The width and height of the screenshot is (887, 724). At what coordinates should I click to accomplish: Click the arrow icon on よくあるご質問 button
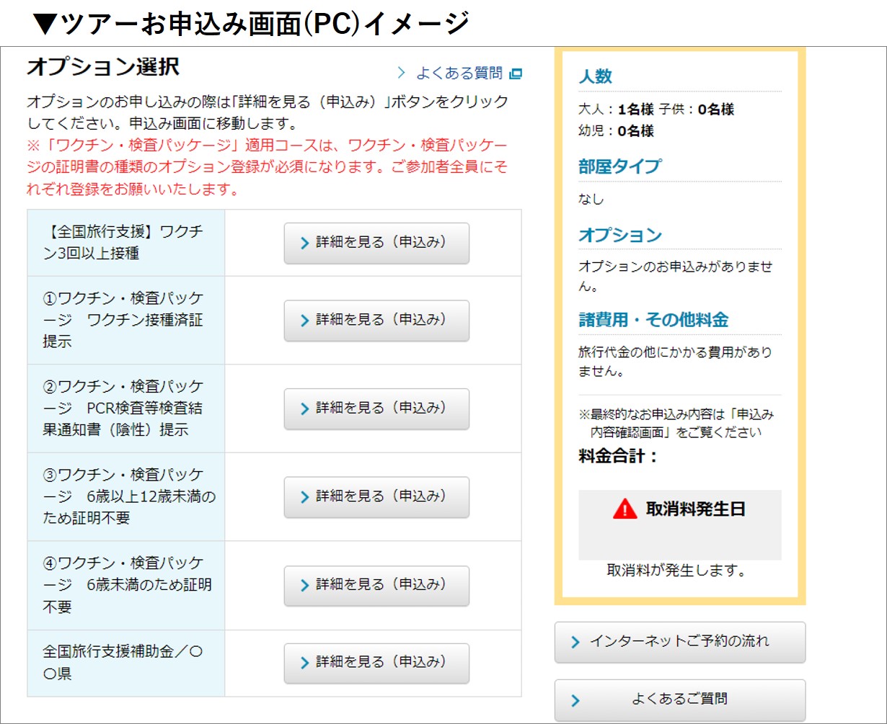575,700
